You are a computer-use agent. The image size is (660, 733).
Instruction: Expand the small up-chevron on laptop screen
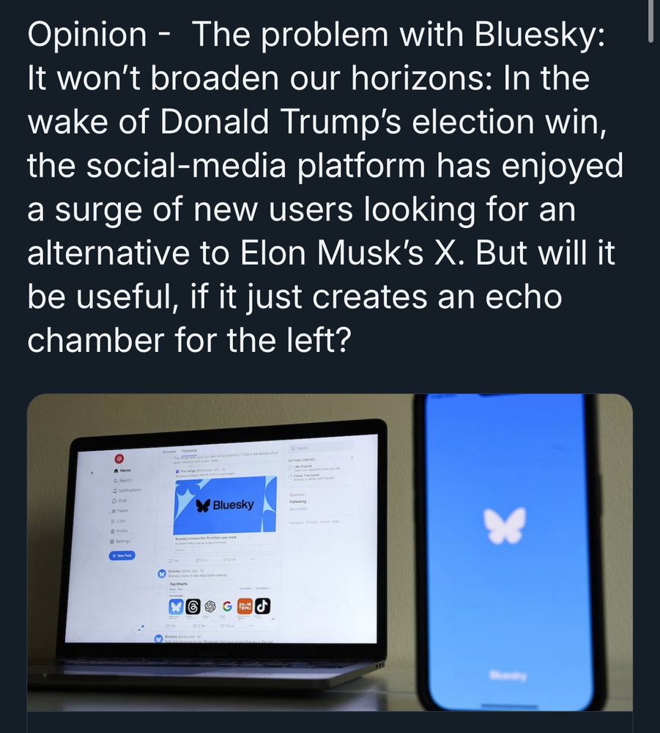[x=139, y=630]
